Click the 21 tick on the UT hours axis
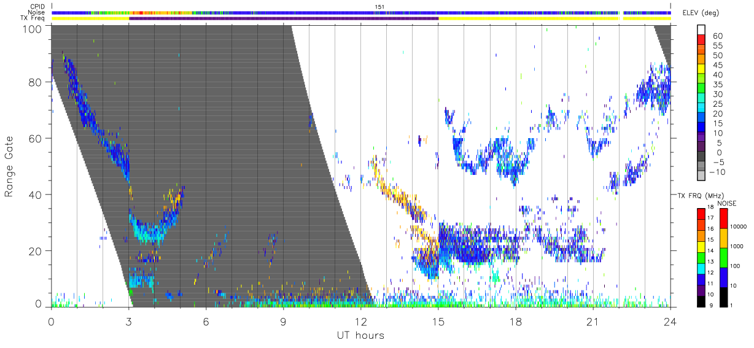This screenshot has width=754, height=348. [x=593, y=322]
